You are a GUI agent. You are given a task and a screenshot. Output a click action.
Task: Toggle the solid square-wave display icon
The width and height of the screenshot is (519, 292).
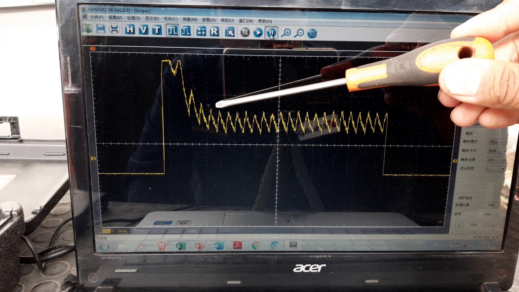[173, 30]
